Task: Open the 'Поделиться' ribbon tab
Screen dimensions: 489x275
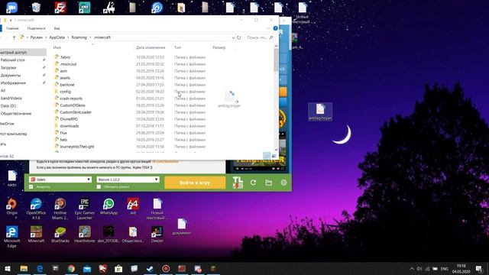Action: tap(36, 28)
